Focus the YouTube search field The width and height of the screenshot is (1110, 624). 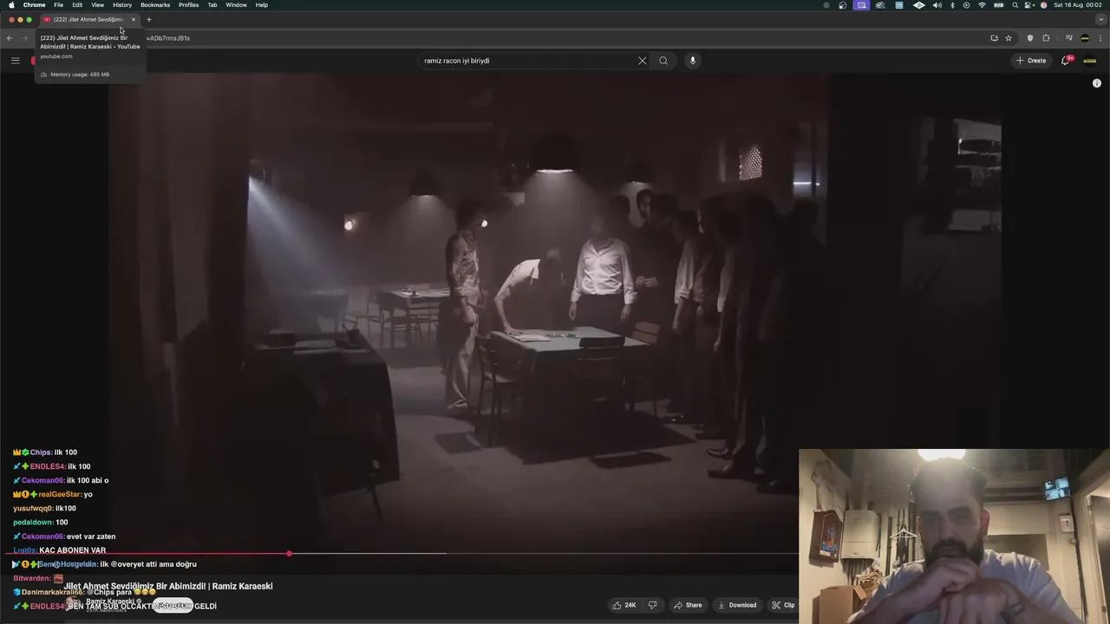coord(529,61)
